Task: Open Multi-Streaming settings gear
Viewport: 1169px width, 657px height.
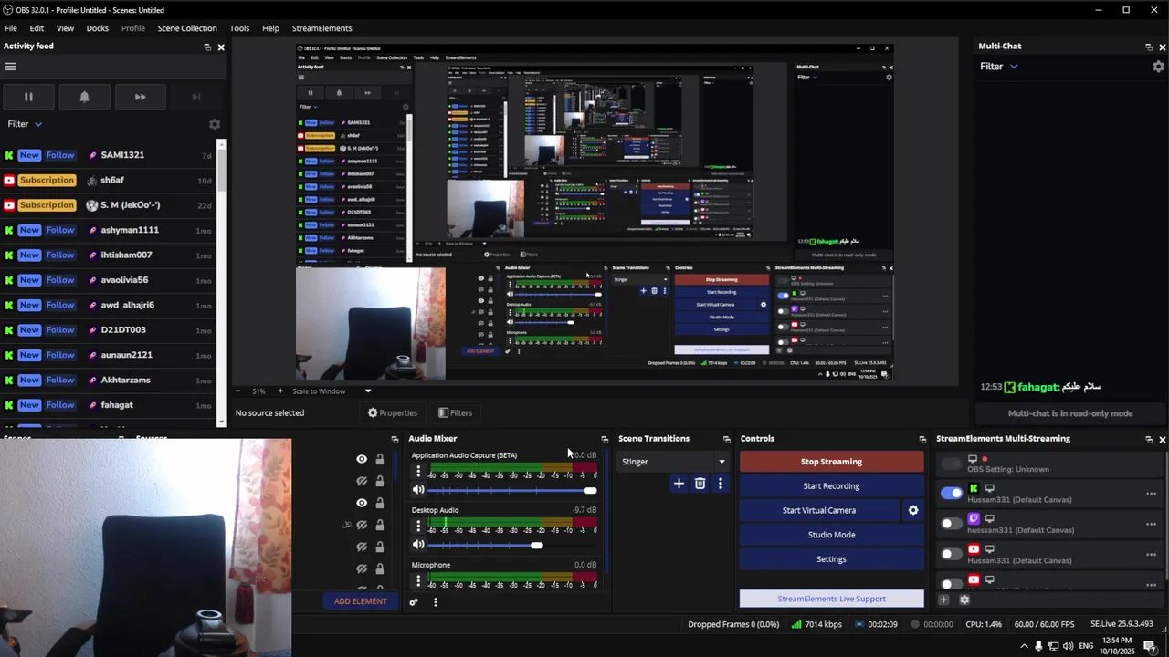Action: [964, 600]
